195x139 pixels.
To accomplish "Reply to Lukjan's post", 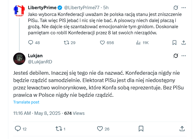I will pyautogui.click(x=17, y=129).
